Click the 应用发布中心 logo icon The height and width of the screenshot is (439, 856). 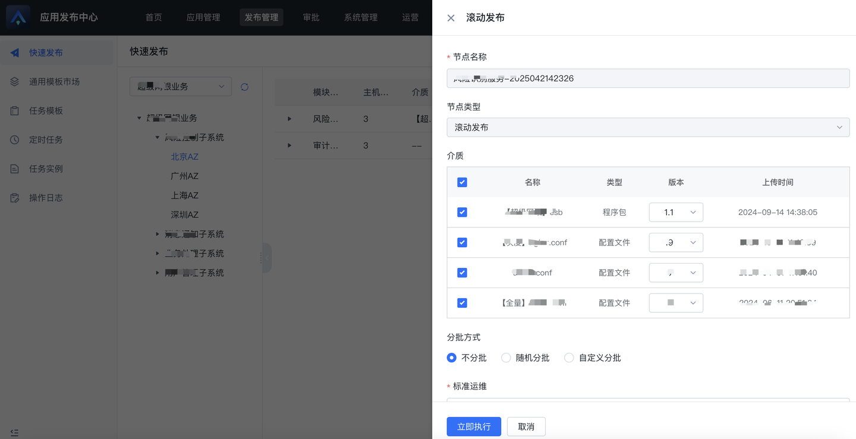(x=18, y=17)
